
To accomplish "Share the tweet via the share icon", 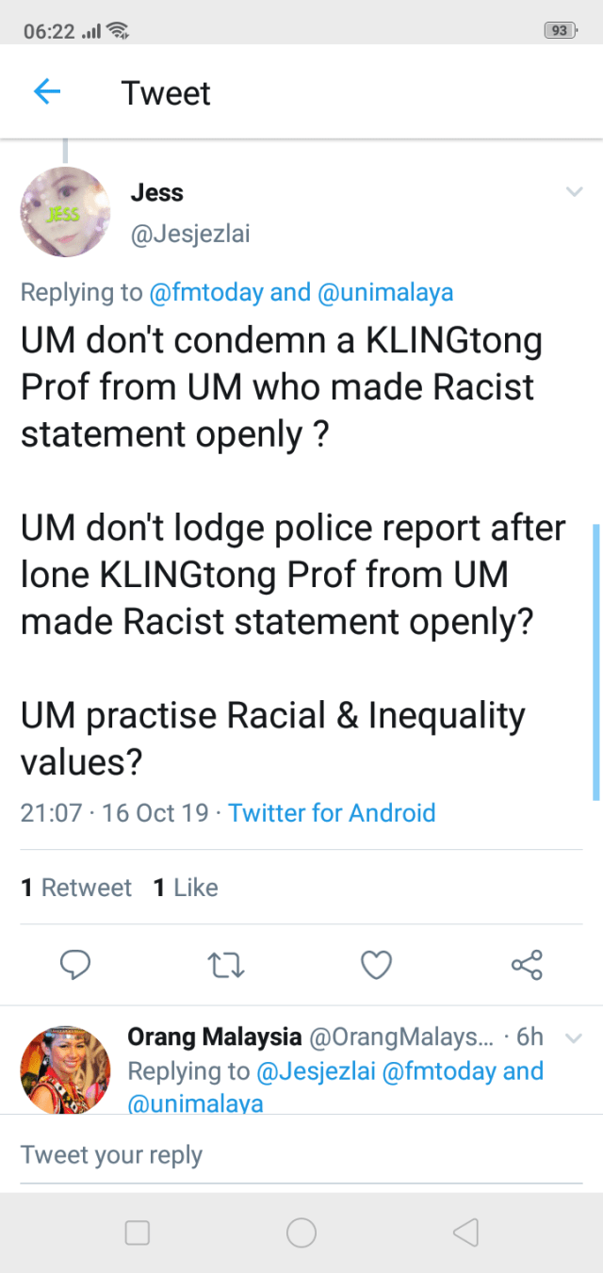I will coord(527,964).
